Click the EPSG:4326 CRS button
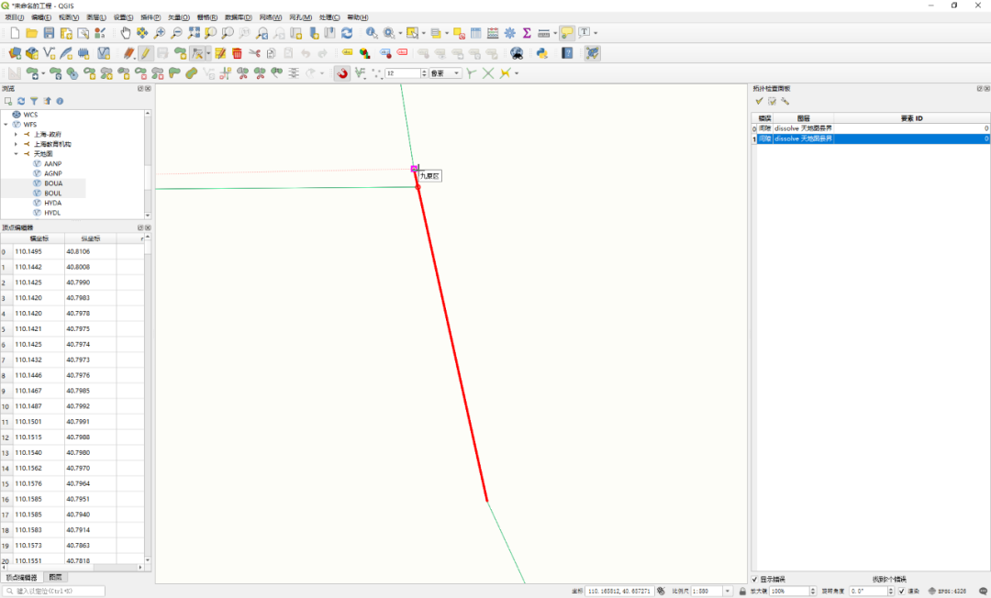 tap(947, 591)
